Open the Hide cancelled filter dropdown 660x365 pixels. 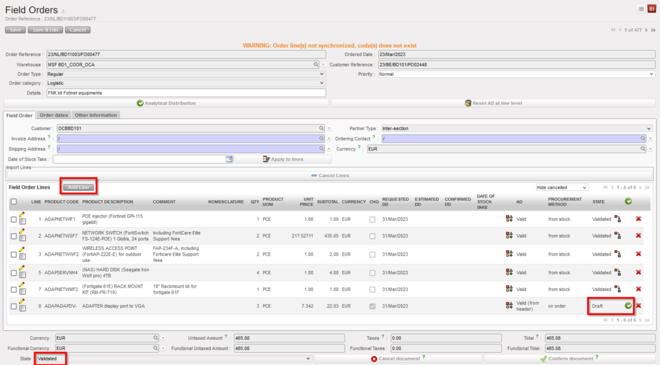(x=562, y=187)
